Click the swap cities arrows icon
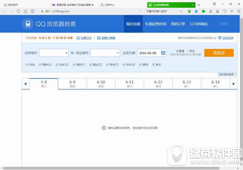Viewport: 243px width, 170px height. pyautogui.click(x=72, y=53)
